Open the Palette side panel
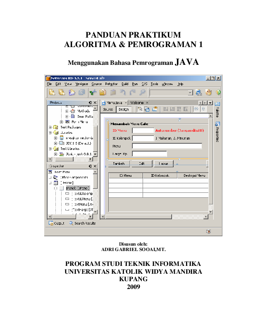 click(217, 109)
